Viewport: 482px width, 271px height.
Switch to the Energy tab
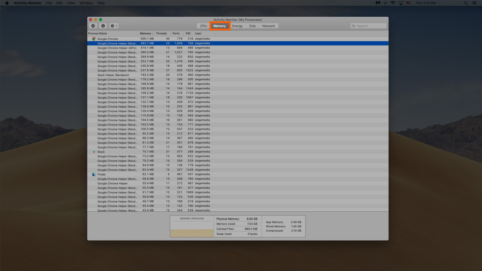pyautogui.click(x=237, y=26)
